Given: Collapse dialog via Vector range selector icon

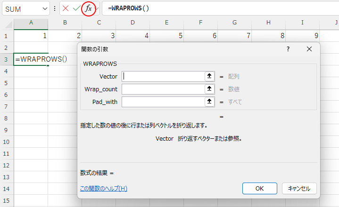Looking at the screenshot, I should 209,76.
